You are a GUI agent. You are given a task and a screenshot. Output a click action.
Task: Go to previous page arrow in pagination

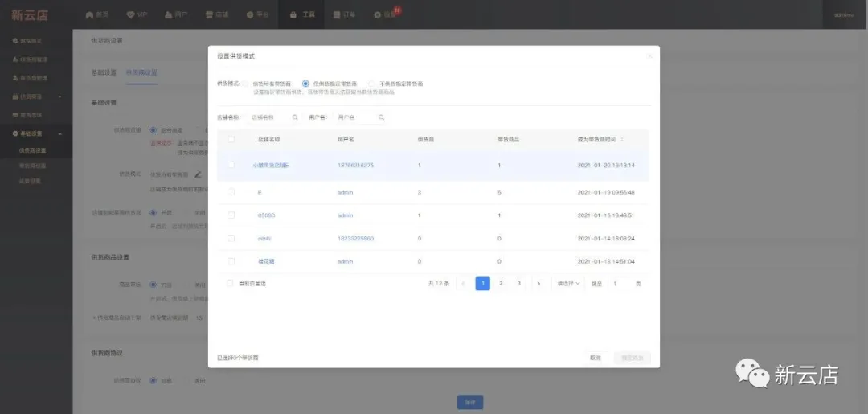(464, 284)
